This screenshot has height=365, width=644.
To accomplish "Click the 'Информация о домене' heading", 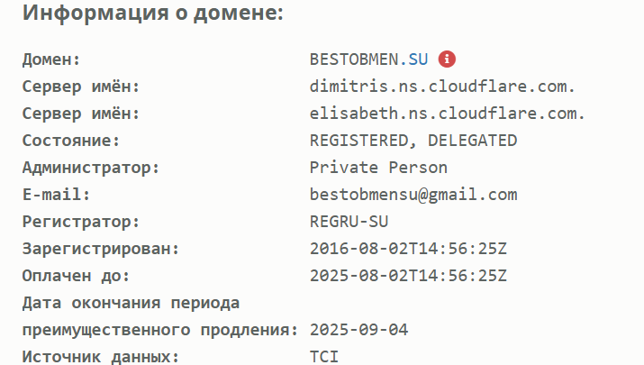I will 153,13.
